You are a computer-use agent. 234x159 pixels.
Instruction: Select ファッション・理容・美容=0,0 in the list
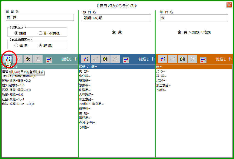click(40, 76)
